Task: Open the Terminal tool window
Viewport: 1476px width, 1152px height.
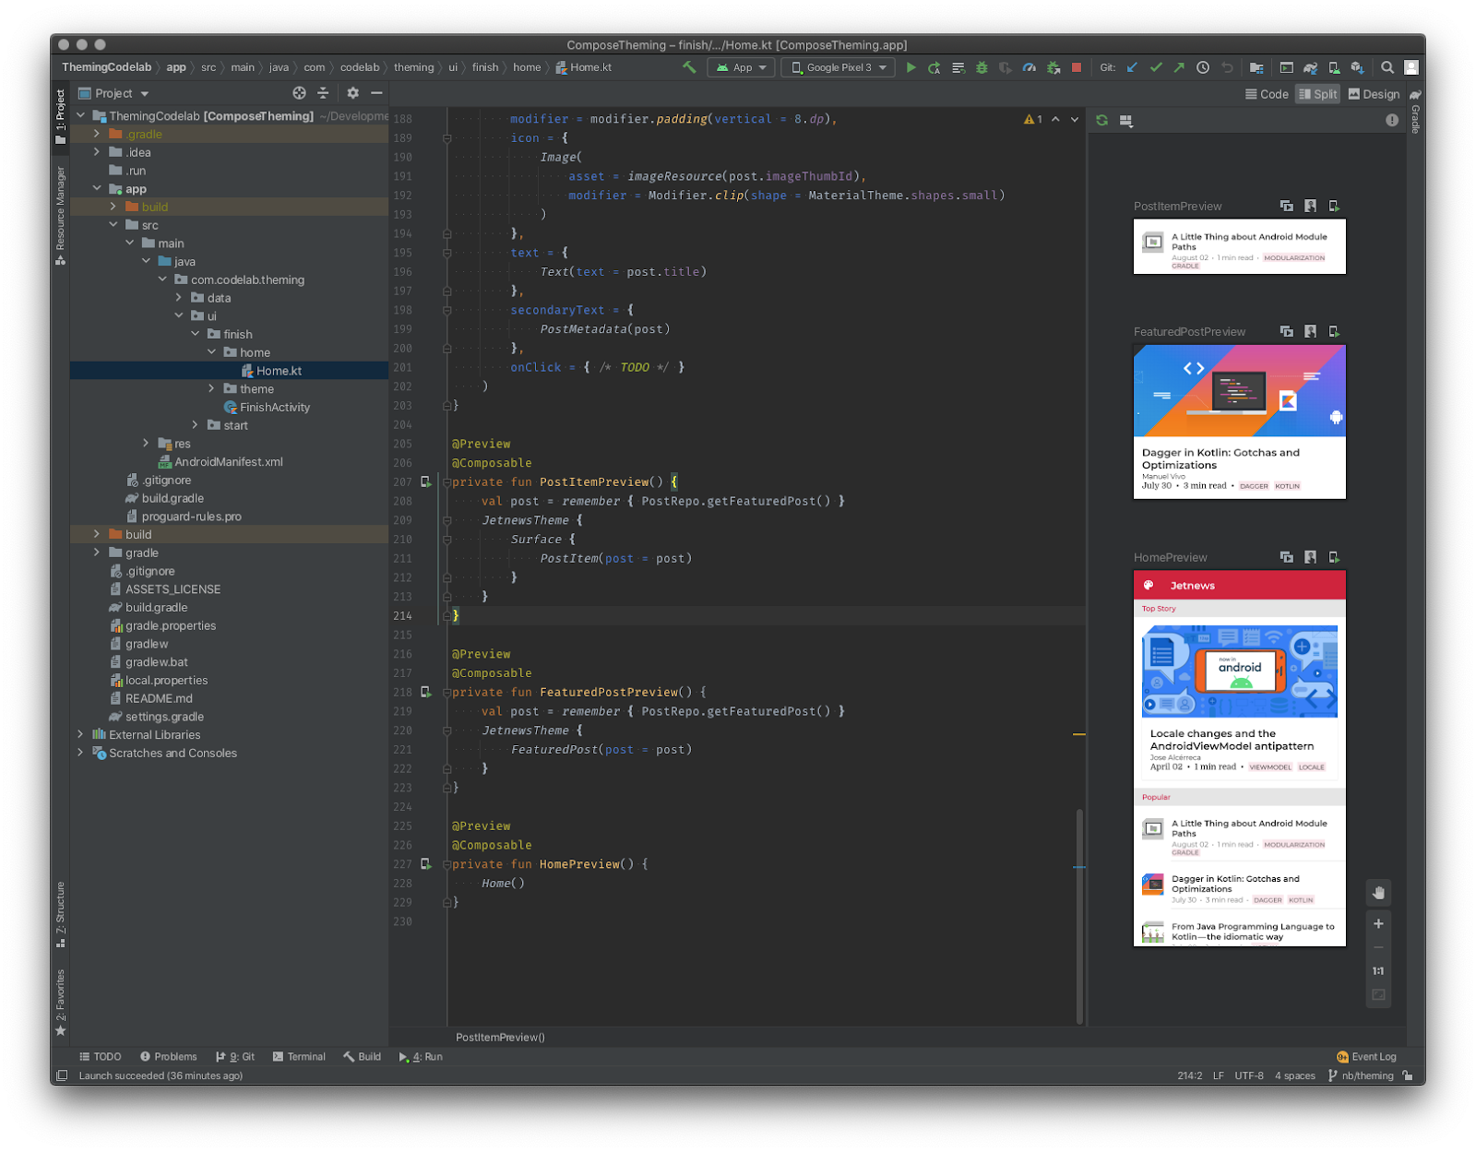Action: (299, 1056)
